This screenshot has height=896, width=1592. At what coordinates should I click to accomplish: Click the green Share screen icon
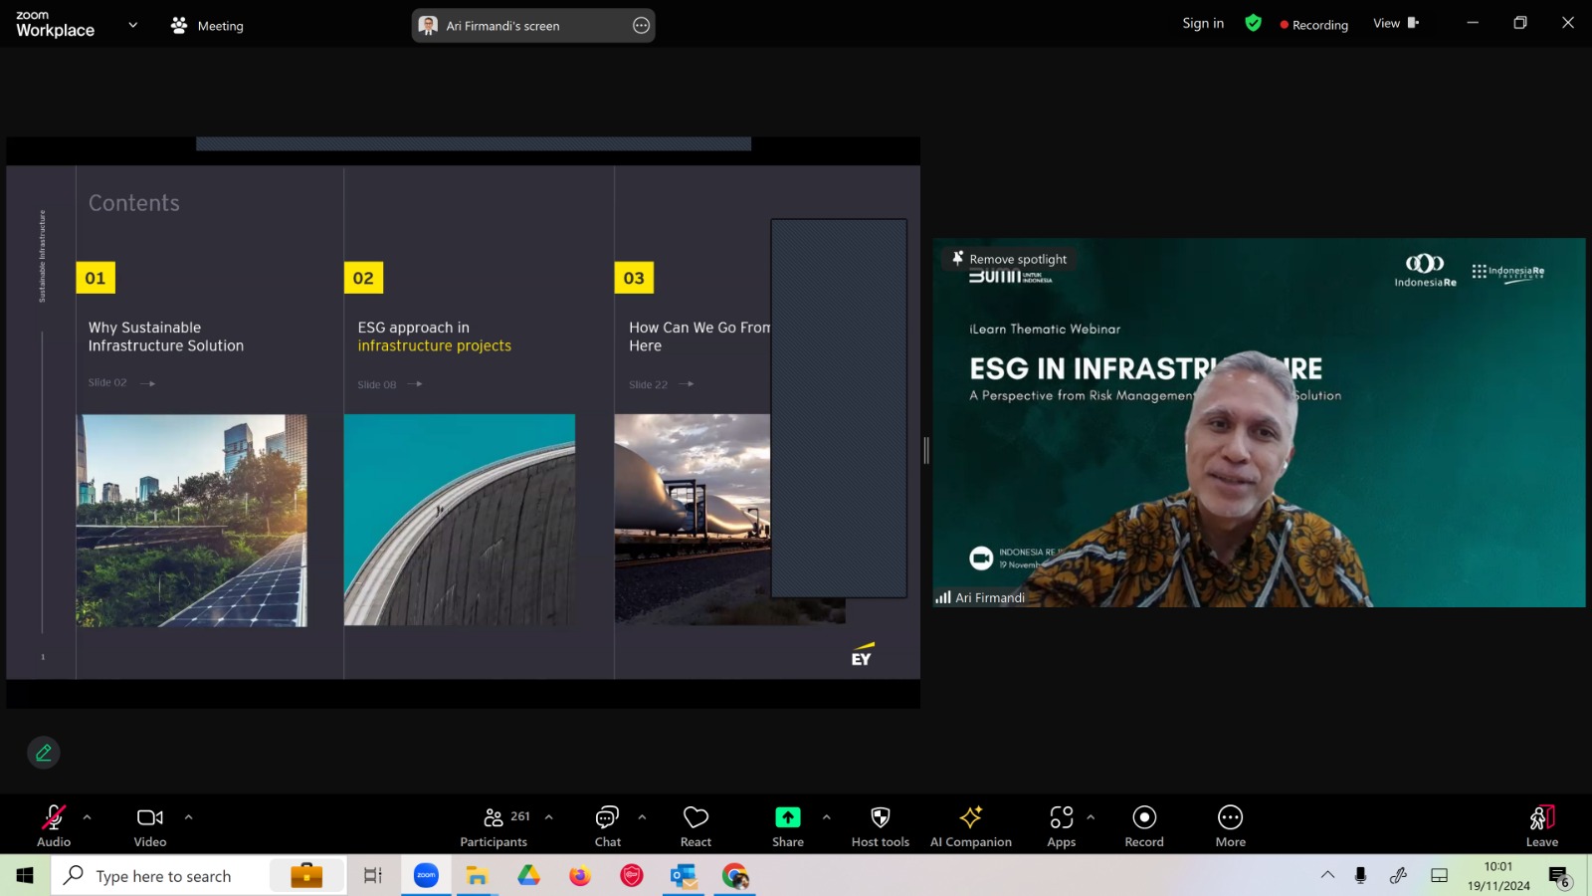[787, 817]
